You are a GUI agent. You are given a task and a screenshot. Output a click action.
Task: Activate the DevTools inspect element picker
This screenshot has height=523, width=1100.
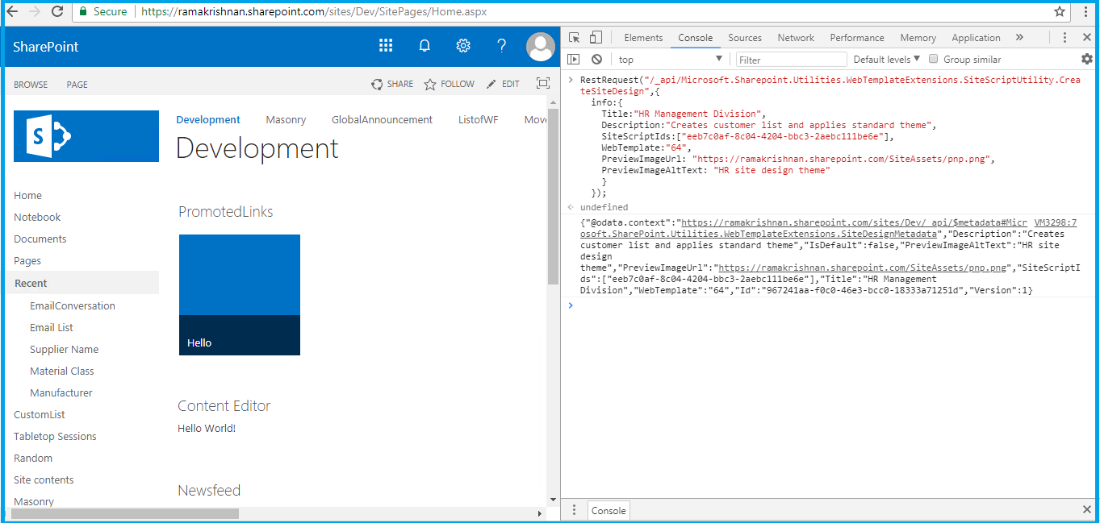tap(575, 38)
